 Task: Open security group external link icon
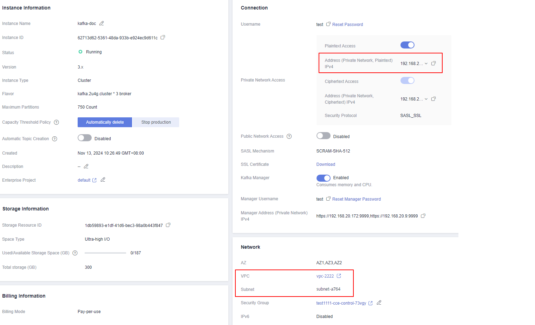click(x=370, y=303)
